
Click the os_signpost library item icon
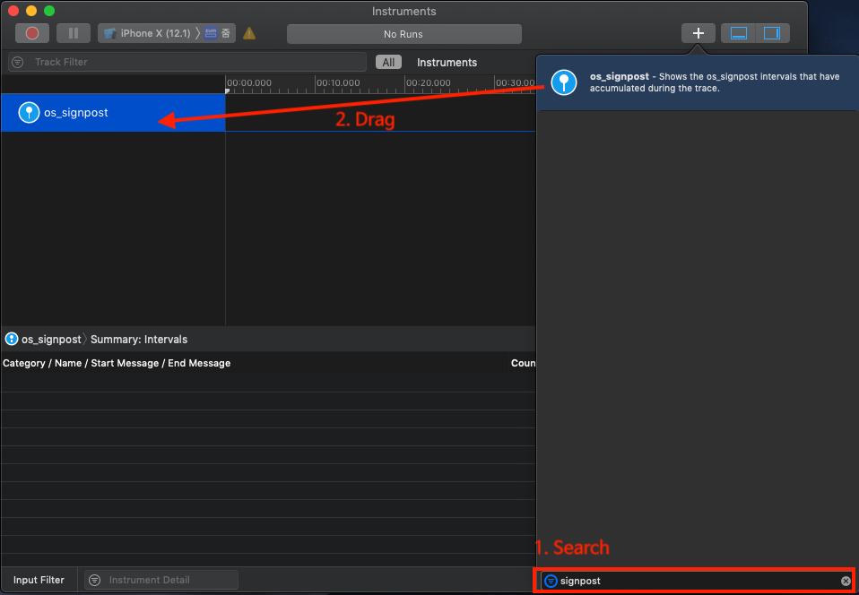[x=563, y=82]
